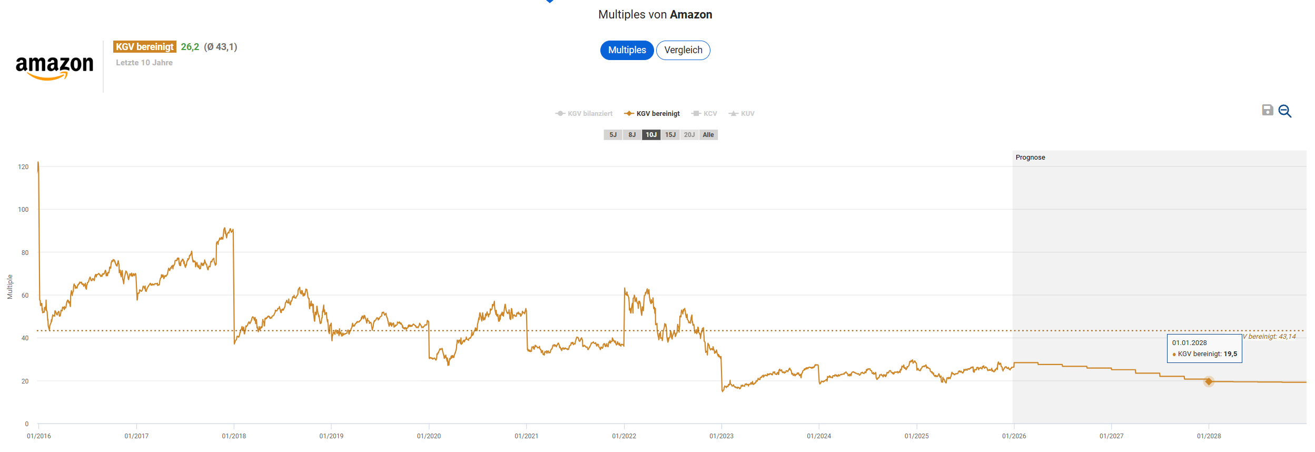1315x452 pixels.
Task: Switch to the Vergleich tab
Action: [683, 50]
